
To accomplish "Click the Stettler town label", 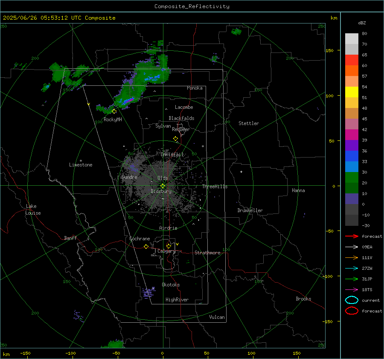I will 249,123.
